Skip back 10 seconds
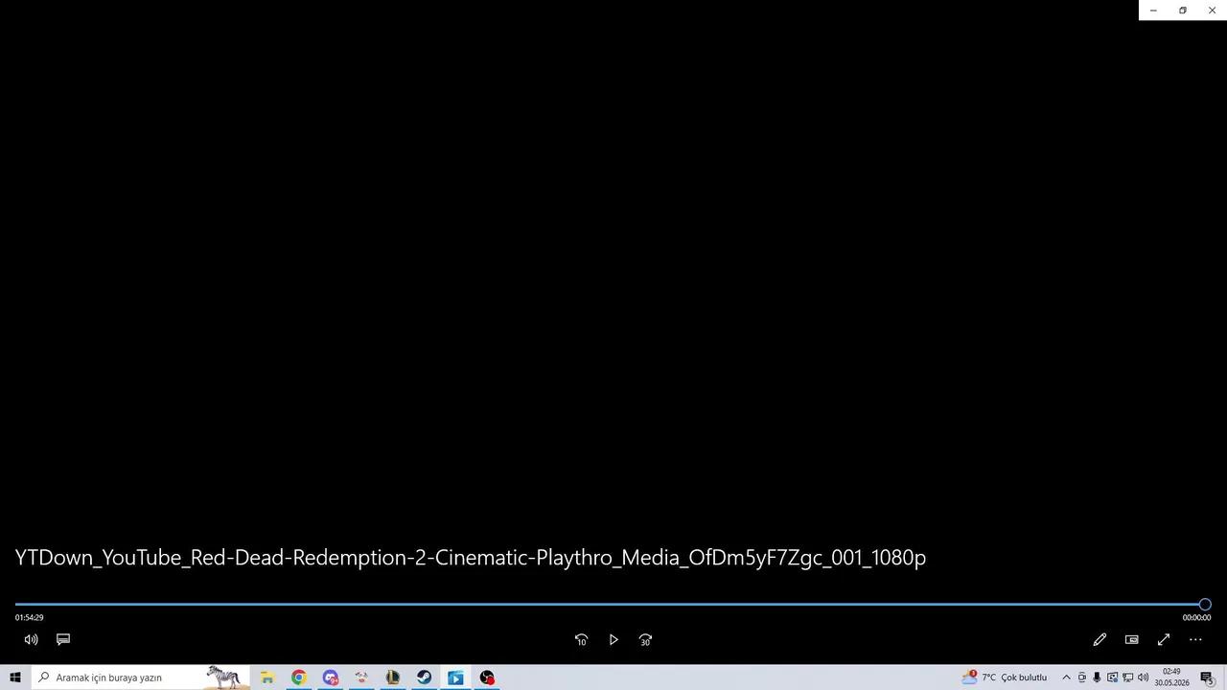 coord(581,639)
